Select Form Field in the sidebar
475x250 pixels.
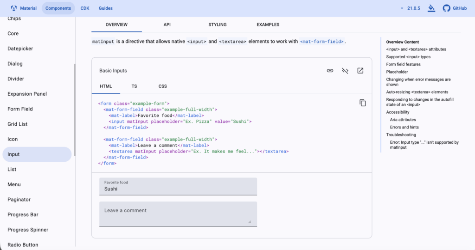[20, 109]
